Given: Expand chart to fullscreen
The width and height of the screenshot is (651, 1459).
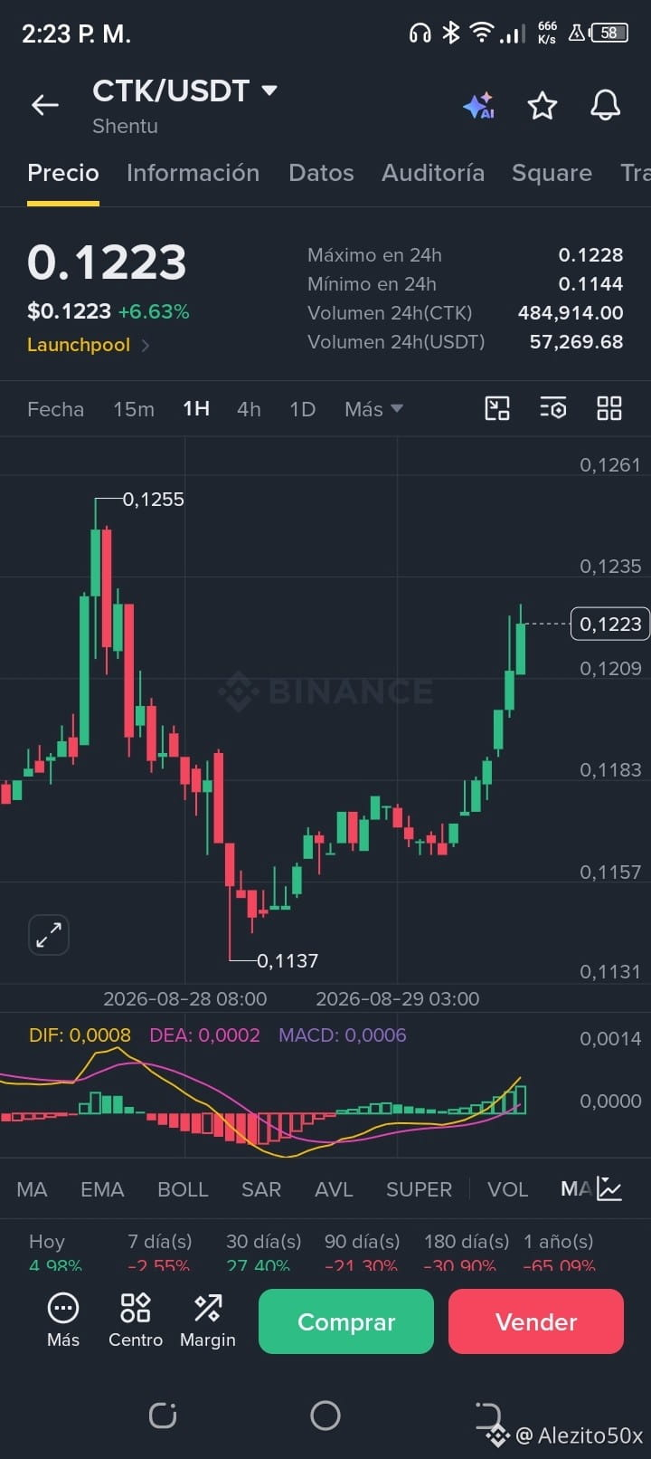Looking at the screenshot, I should (x=49, y=935).
